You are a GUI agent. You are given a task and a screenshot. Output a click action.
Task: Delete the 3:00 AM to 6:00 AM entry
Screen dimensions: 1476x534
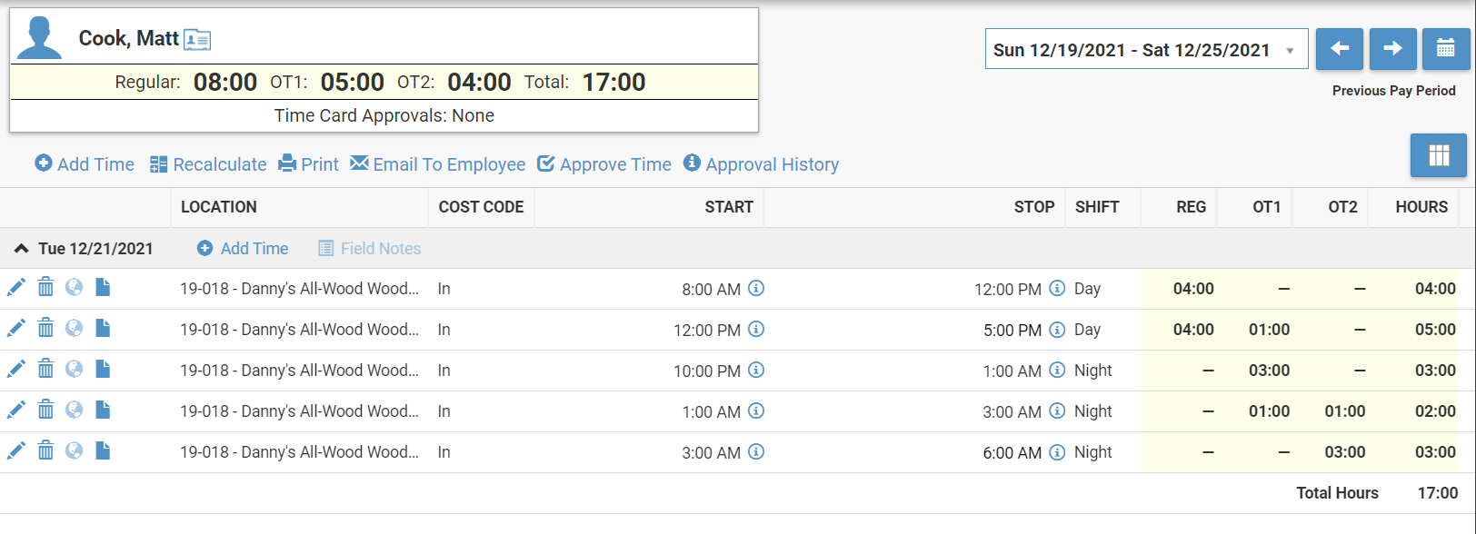(x=45, y=451)
